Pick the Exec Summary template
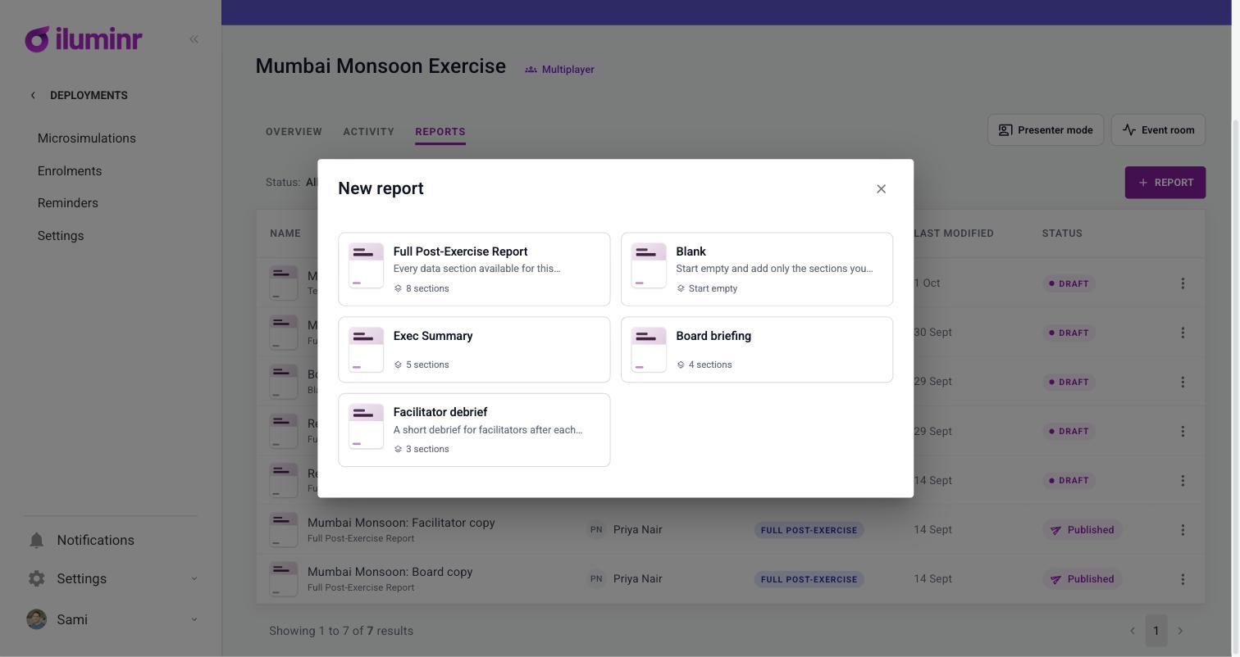 (474, 350)
